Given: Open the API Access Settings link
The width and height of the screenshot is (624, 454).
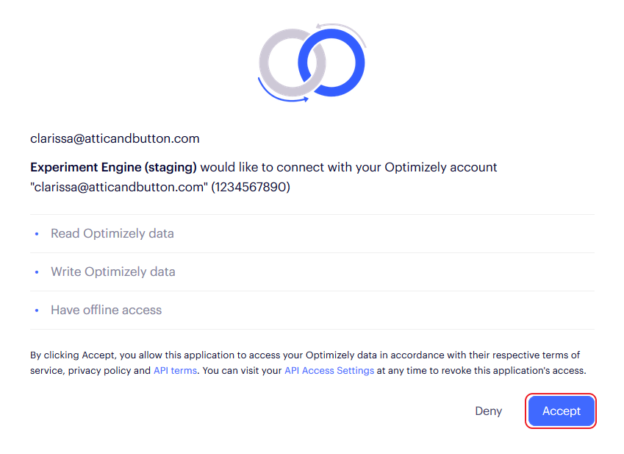Looking at the screenshot, I should 329,370.
